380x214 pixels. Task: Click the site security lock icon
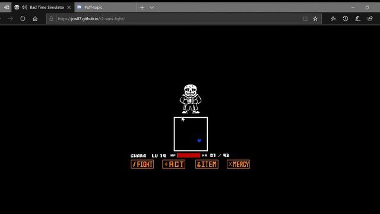pyautogui.click(x=51, y=18)
